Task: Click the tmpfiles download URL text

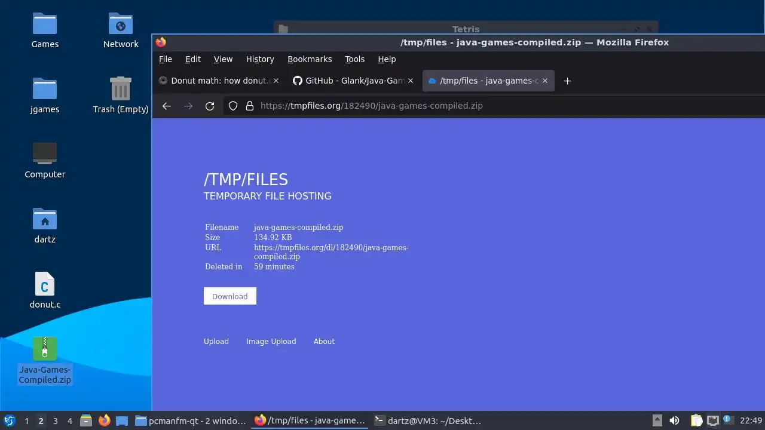Action: 331,252
